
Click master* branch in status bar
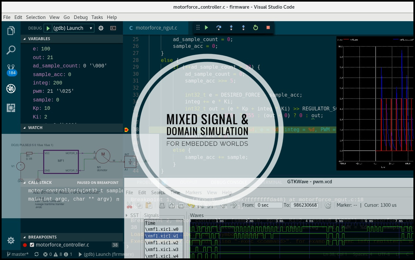(x=17, y=254)
